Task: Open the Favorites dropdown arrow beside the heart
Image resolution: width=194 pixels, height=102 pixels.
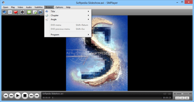Action: (17, 14)
